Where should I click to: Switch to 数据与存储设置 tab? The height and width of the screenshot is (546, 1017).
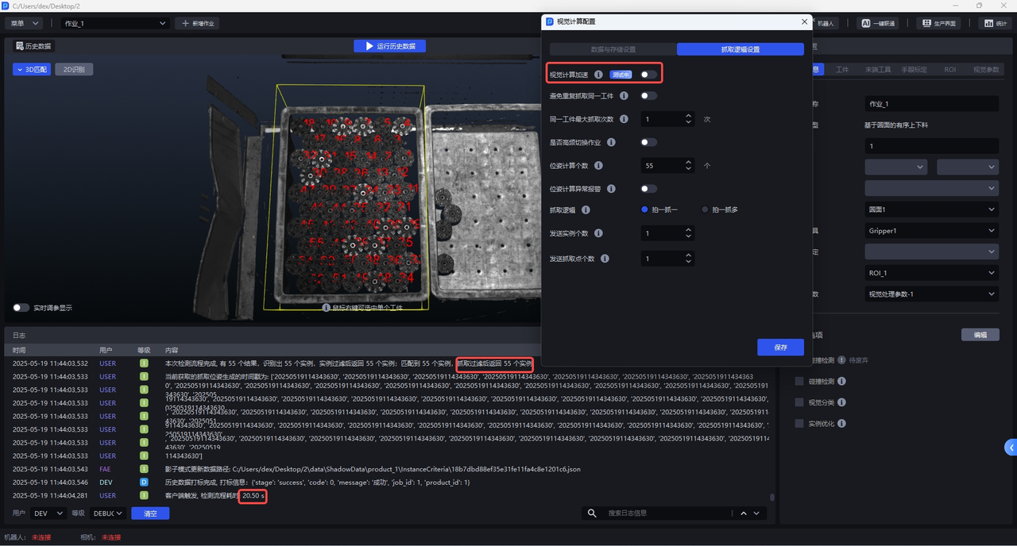[x=613, y=49]
